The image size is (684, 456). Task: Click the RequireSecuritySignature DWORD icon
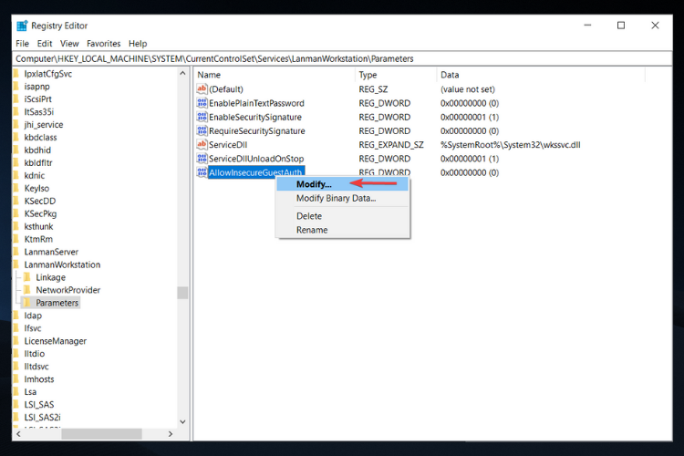(x=202, y=131)
